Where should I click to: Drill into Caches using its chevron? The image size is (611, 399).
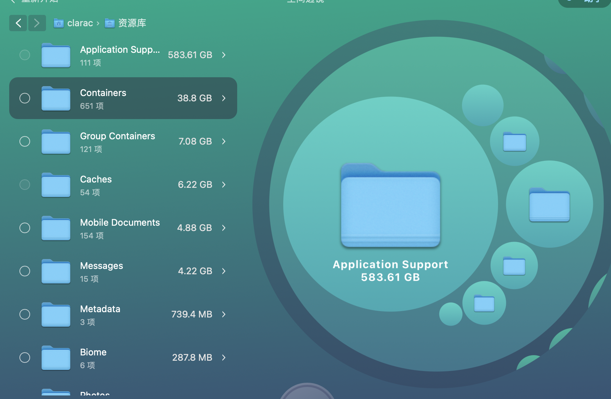pos(224,185)
